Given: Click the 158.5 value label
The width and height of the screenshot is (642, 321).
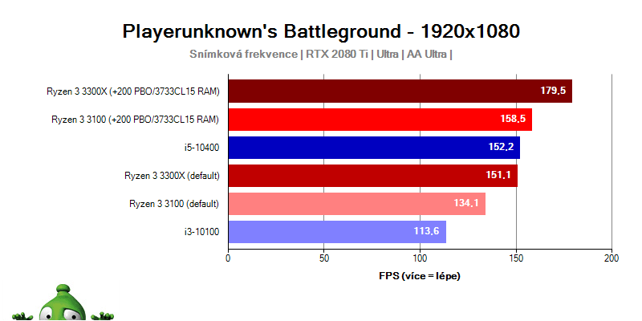Looking at the screenshot, I should pos(513,119).
